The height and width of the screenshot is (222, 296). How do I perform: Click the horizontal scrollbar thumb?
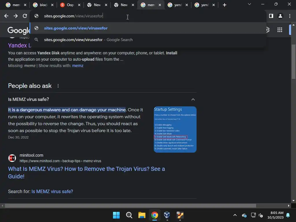pyautogui.click(x=130, y=206)
